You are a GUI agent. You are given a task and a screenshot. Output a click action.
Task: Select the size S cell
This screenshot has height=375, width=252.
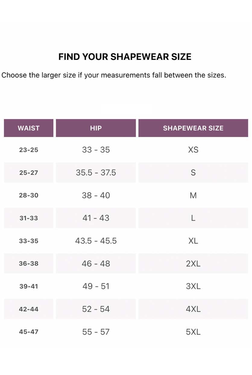tap(193, 172)
